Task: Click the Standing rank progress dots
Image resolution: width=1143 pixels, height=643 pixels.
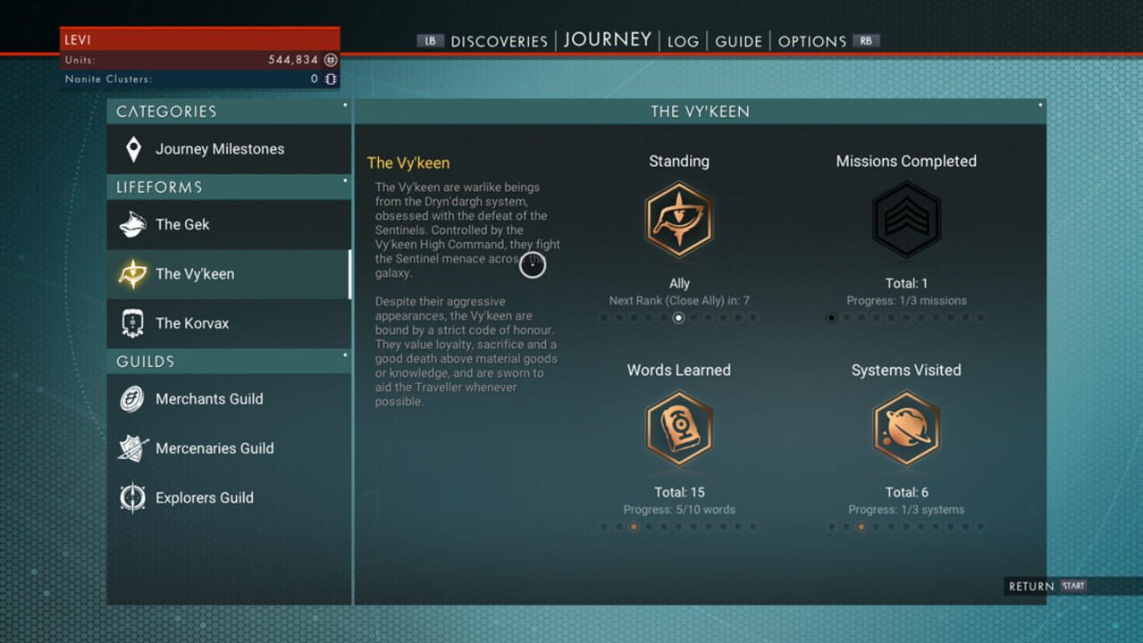Action: 678,318
